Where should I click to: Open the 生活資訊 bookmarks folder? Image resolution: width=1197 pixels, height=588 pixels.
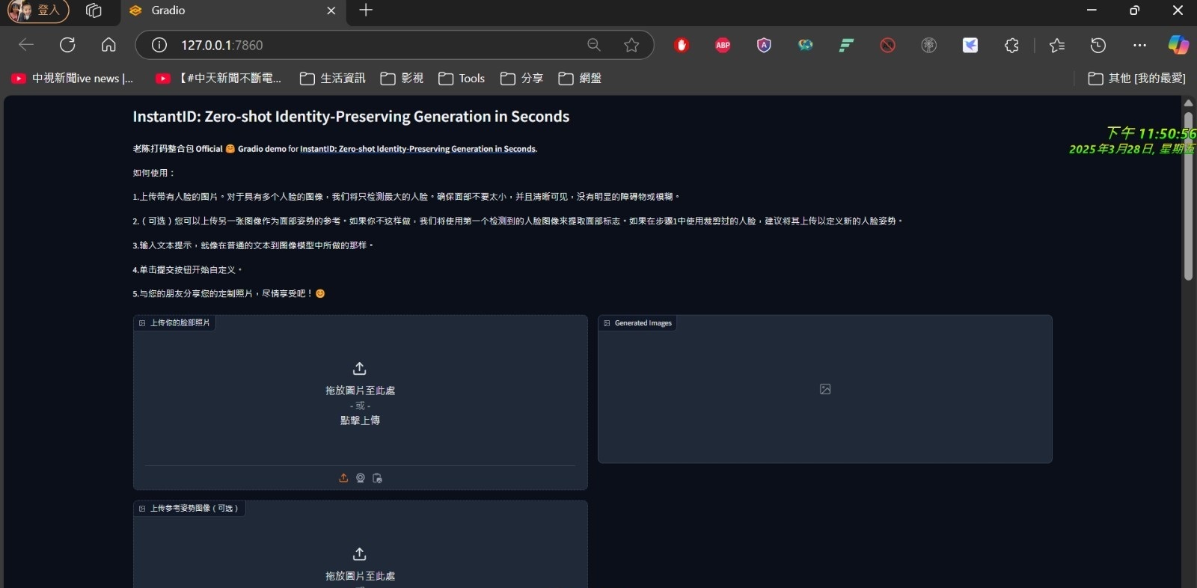[x=333, y=79]
